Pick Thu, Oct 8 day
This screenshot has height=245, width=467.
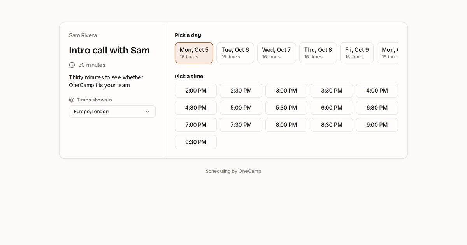[318, 53]
